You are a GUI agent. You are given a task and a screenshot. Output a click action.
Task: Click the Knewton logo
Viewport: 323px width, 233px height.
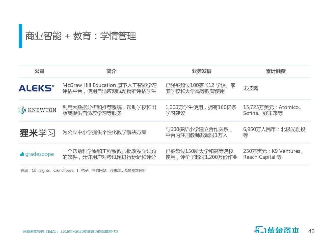tap(37, 110)
